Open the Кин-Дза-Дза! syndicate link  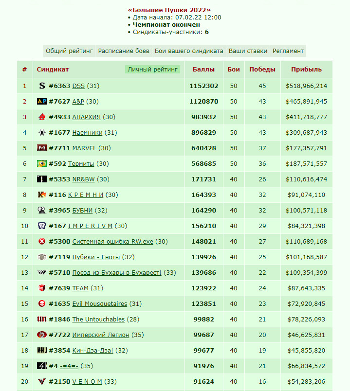tap(92, 351)
